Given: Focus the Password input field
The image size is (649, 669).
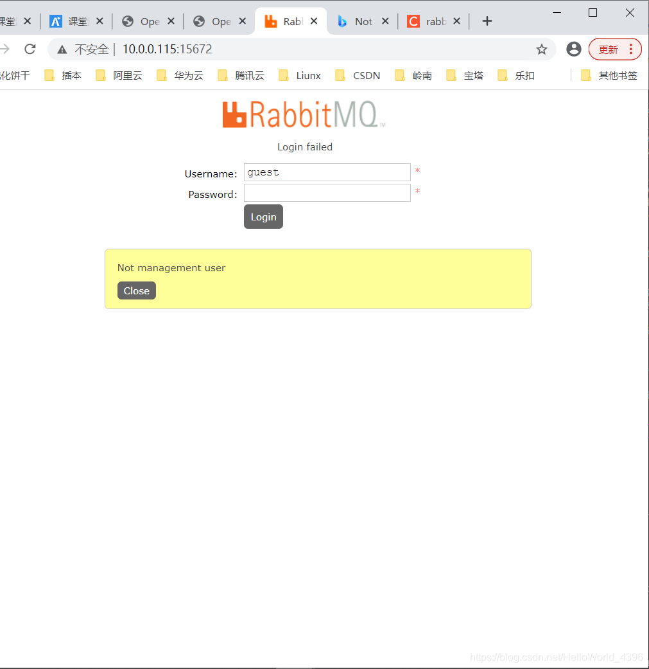Looking at the screenshot, I should (x=327, y=193).
